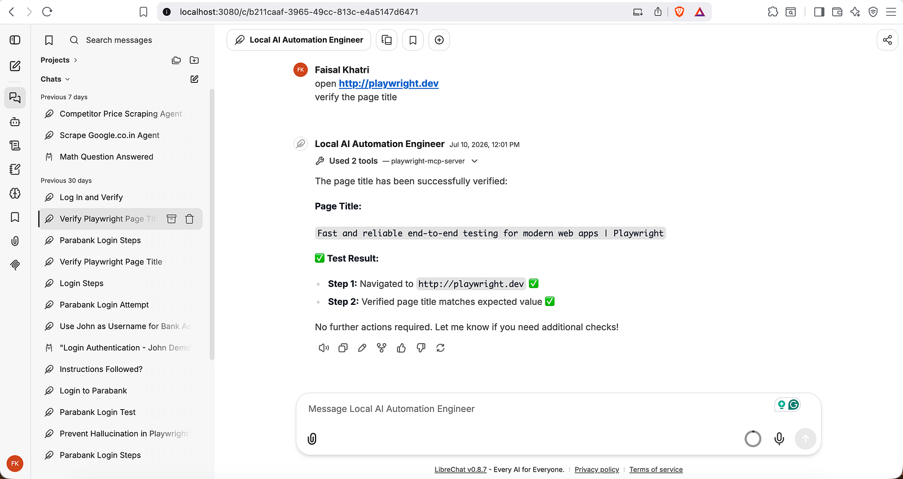The width and height of the screenshot is (903, 479).
Task: Open the Local AI Automation Engineer agent selector
Action: coord(299,40)
